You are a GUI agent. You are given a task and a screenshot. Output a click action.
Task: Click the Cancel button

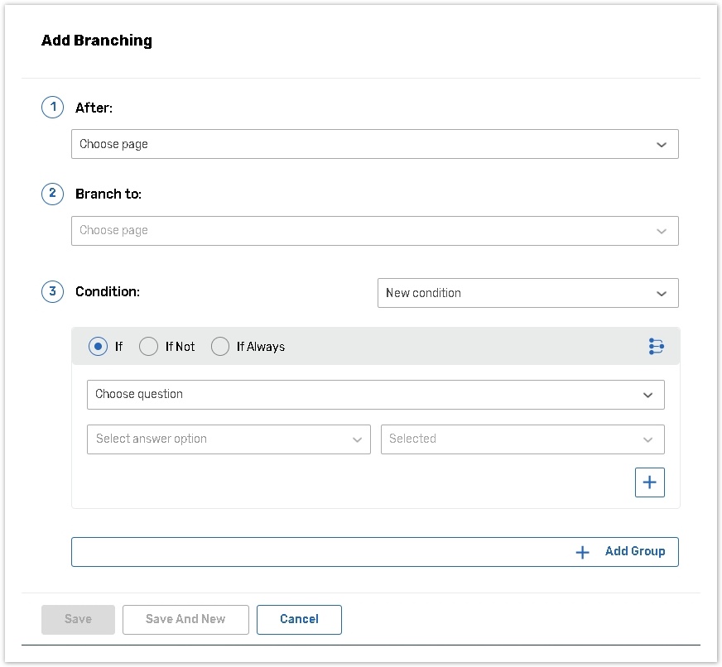pos(299,619)
